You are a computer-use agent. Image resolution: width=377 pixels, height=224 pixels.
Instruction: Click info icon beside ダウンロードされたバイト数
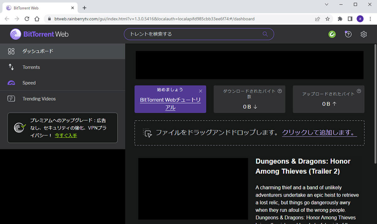tap(280, 91)
